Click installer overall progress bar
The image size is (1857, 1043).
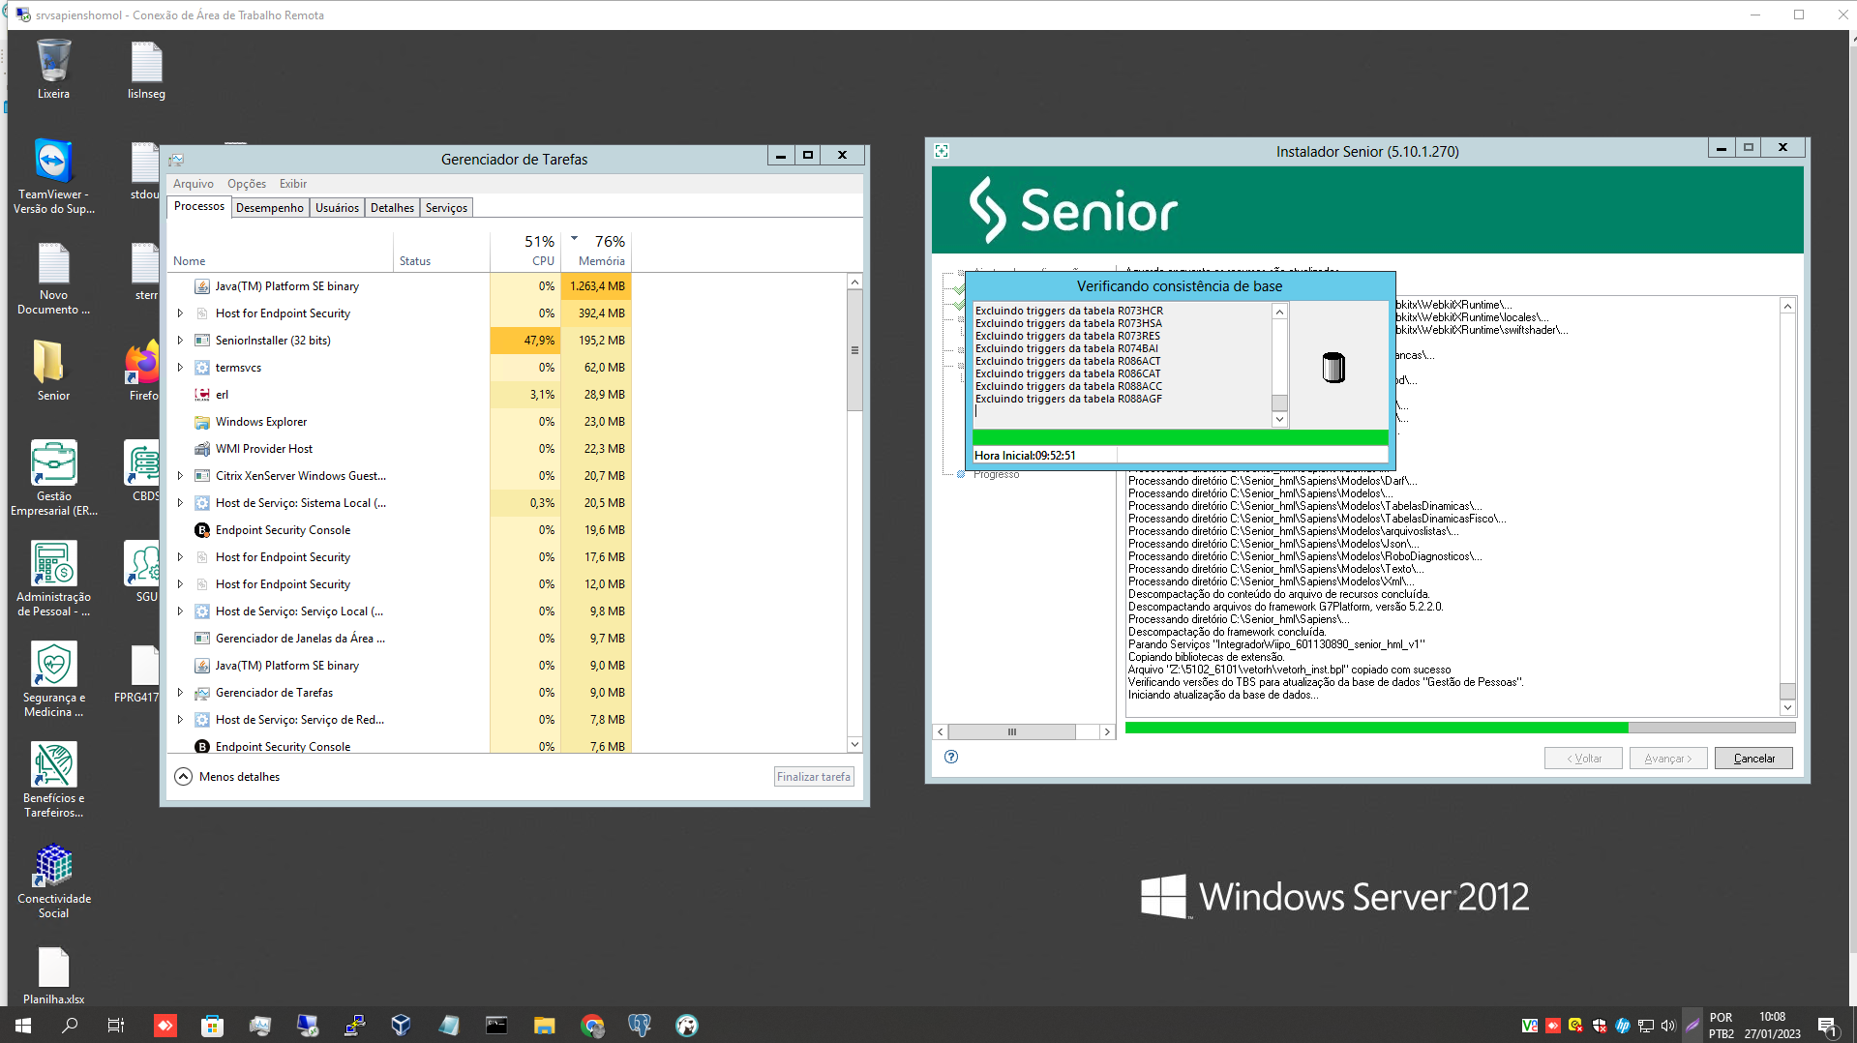pyautogui.click(x=1460, y=728)
